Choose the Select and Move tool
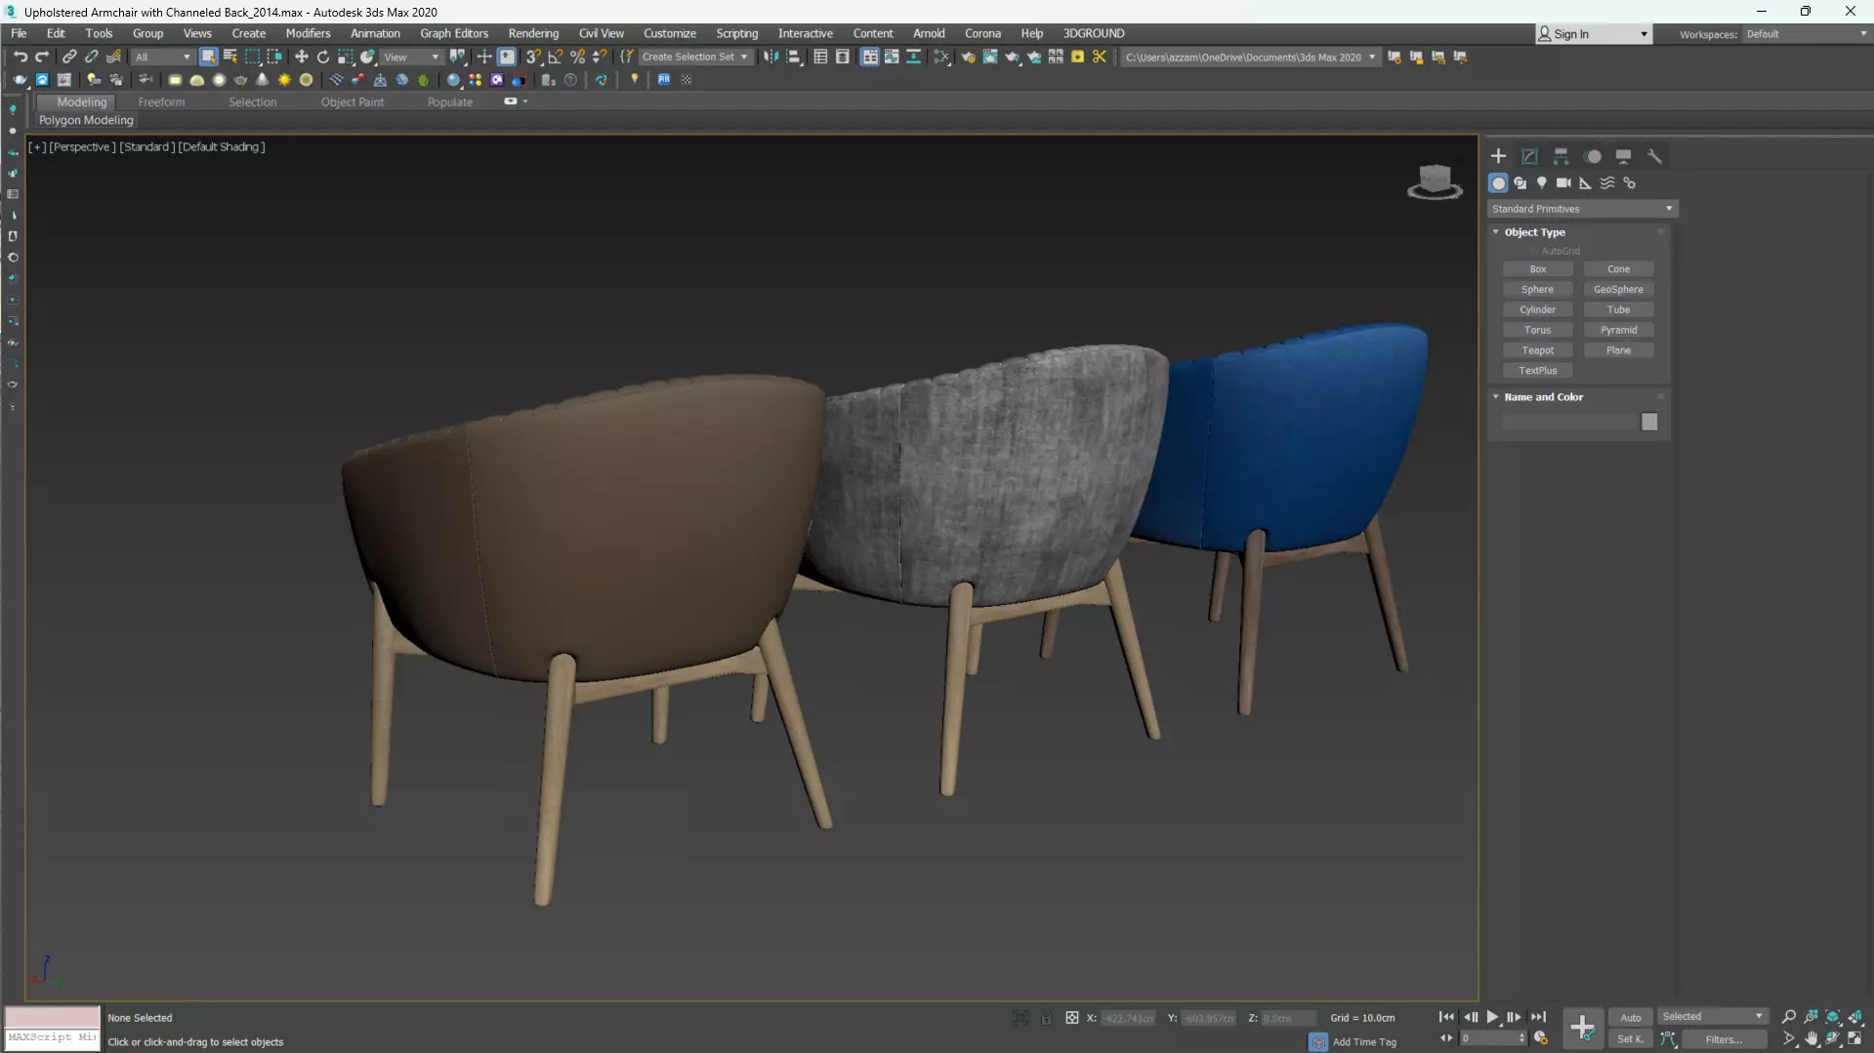Viewport: 1874px width, 1053px height. [301, 57]
